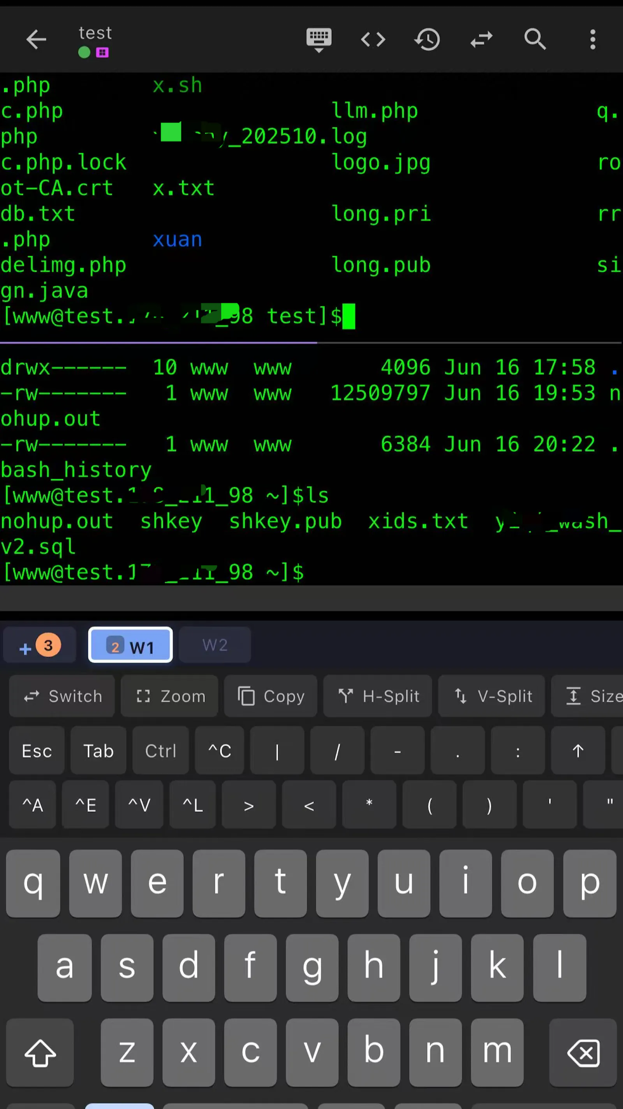Tap the ^V shortcut key
This screenshot has height=1109, width=623.
(139, 804)
